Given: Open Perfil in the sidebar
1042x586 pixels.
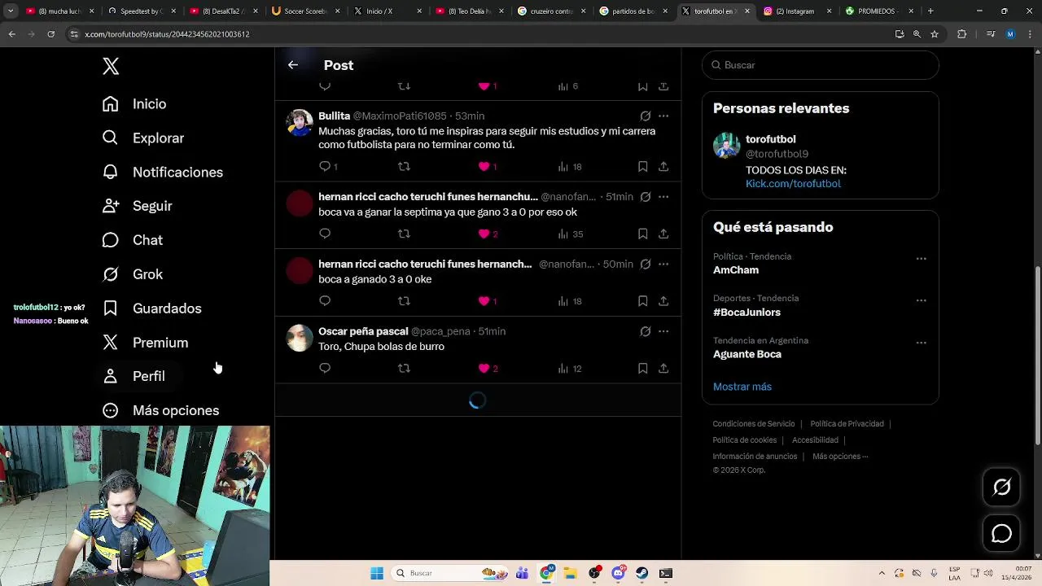Looking at the screenshot, I should [x=134, y=376].
